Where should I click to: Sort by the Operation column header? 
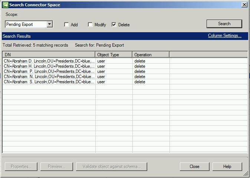pos(151,55)
